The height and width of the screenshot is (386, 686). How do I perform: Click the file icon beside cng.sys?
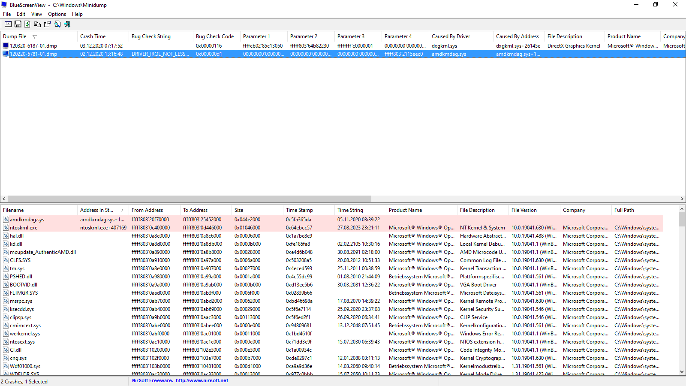[6, 358]
